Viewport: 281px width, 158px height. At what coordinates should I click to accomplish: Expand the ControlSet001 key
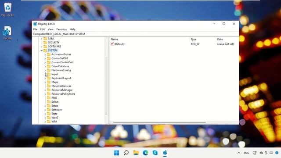[x=45, y=58]
